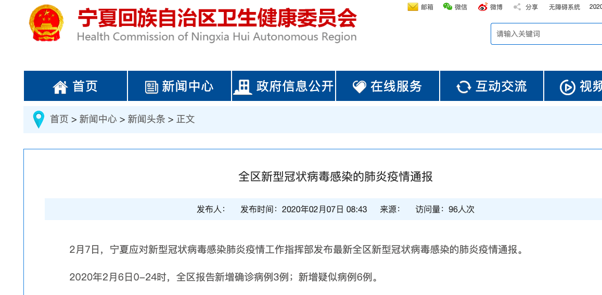This screenshot has width=602, height=295.
Task: Click 新闻中心 in the breadcrumb trail
Action: coord(98,119)
